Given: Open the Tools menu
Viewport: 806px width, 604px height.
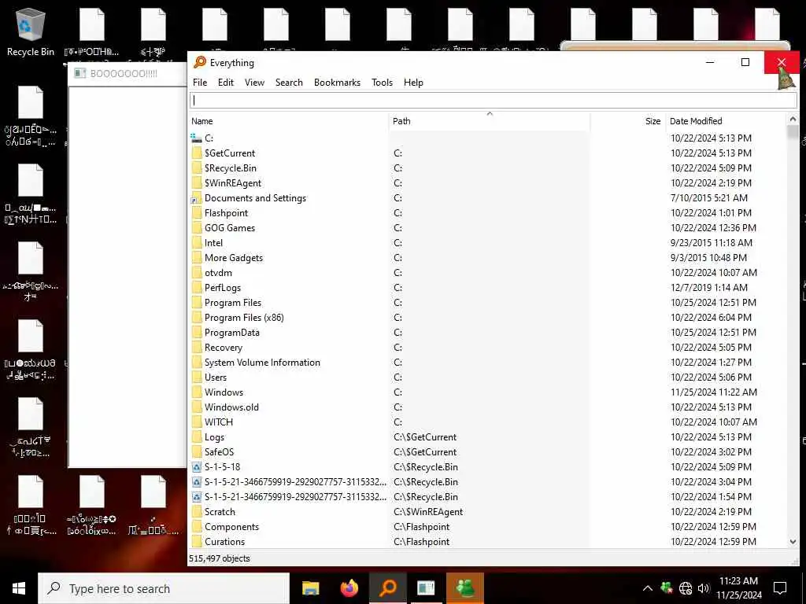Looking at the screenshot, I should pos(382,82).
